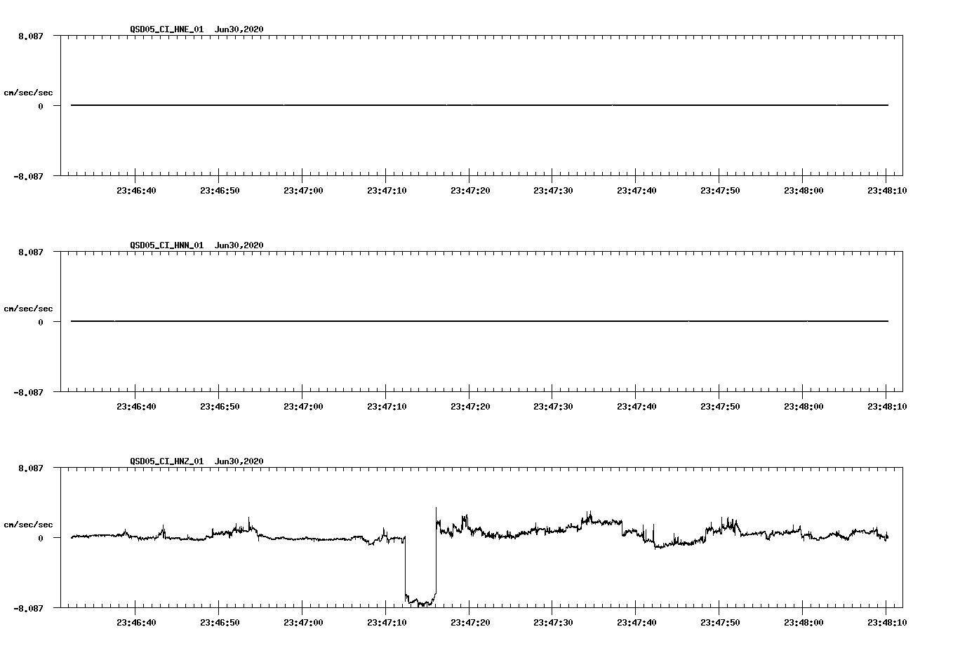Viewport: 953px width, 648px height.
Task: Click the 23:47:00 time label under HNE plot
Action: click(303, 190)
